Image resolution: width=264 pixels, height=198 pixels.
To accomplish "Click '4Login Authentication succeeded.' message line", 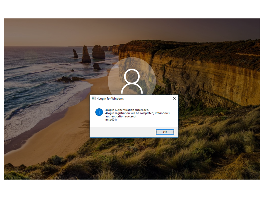I will click(127, 110).
